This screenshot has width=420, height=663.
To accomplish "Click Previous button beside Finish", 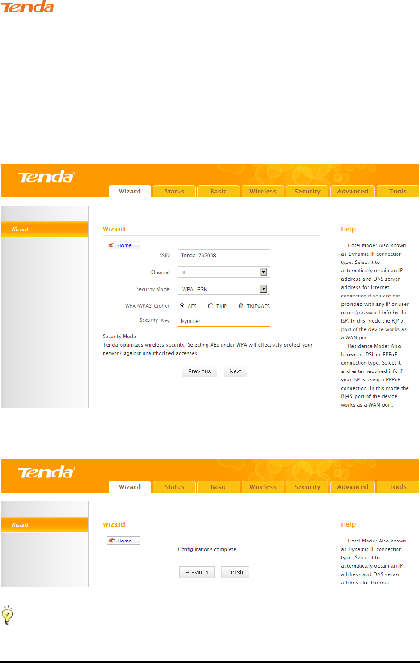I will point(197,572).
